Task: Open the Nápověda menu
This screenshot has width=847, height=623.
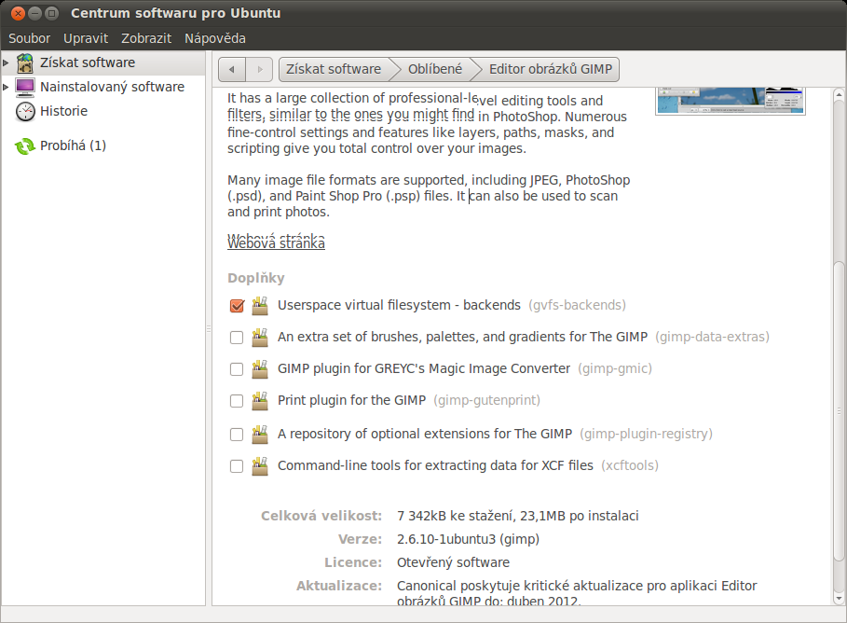Action: pos(215,38)
